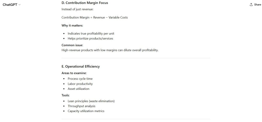
Task: Click "Lean principles (waste elimination)" bullet
Action: (x=91, y=101)
